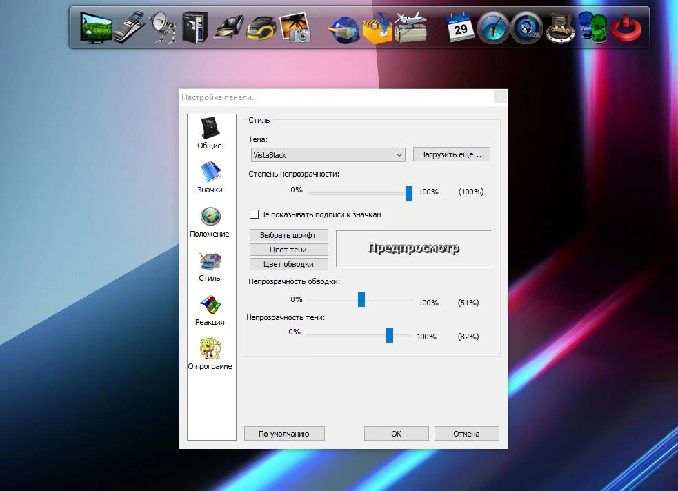Open the black safe icon in the dock
Screen dimensions: 678x491
pyautogui.click(x=195, y=28)
